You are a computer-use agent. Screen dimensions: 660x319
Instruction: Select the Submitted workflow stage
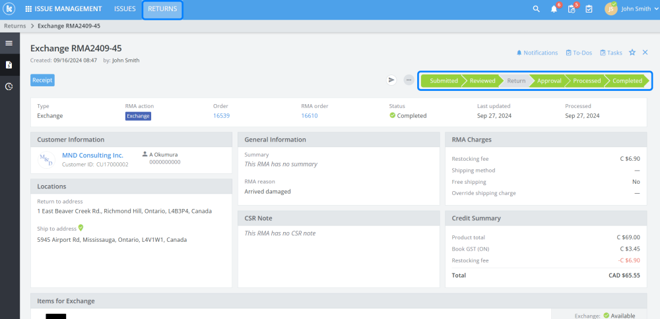pyautogui.click(x=444, y=80)
